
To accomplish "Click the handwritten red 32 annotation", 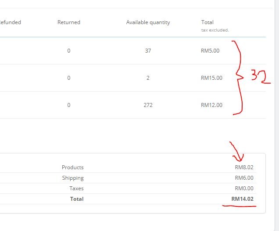I will pyautogui.click(x=260, y=77).
